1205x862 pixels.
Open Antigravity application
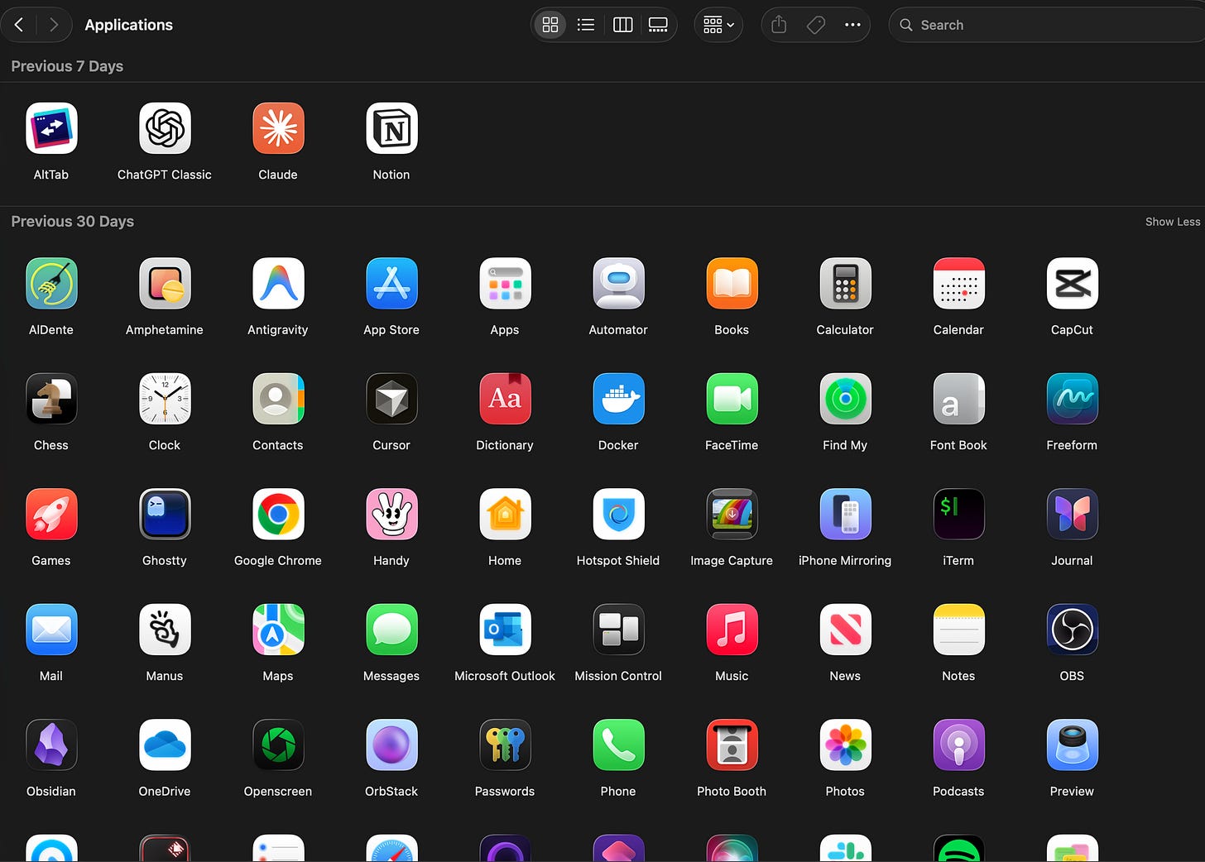(278, 283)
